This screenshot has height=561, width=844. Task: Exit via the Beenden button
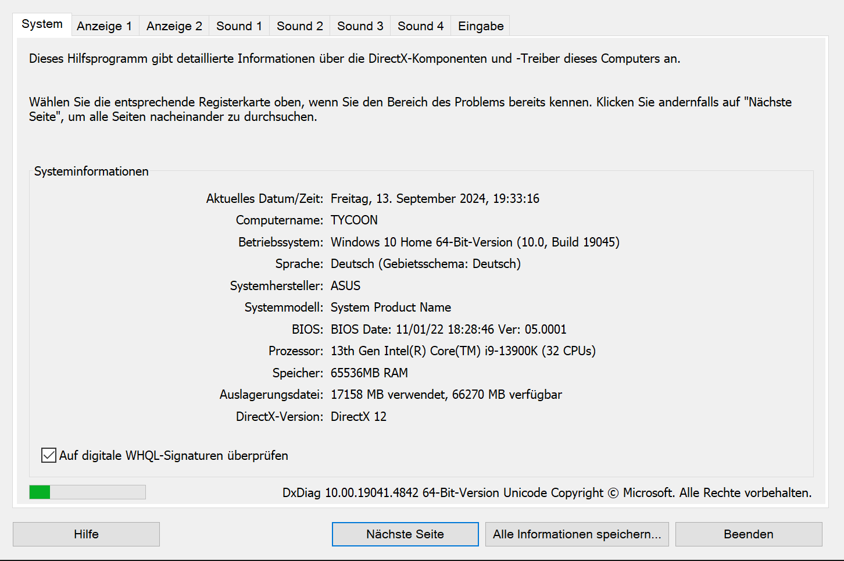coord(748,534)
